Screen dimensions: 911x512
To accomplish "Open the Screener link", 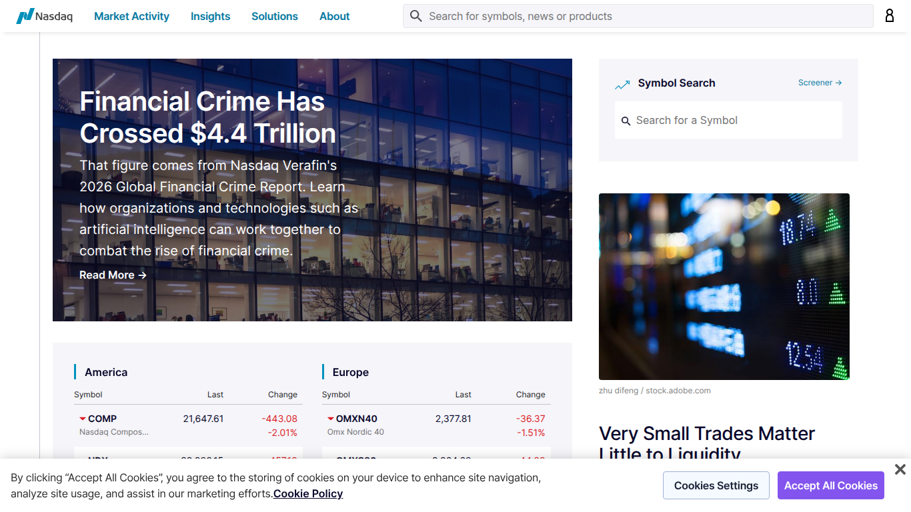I will tap(820, 83).
